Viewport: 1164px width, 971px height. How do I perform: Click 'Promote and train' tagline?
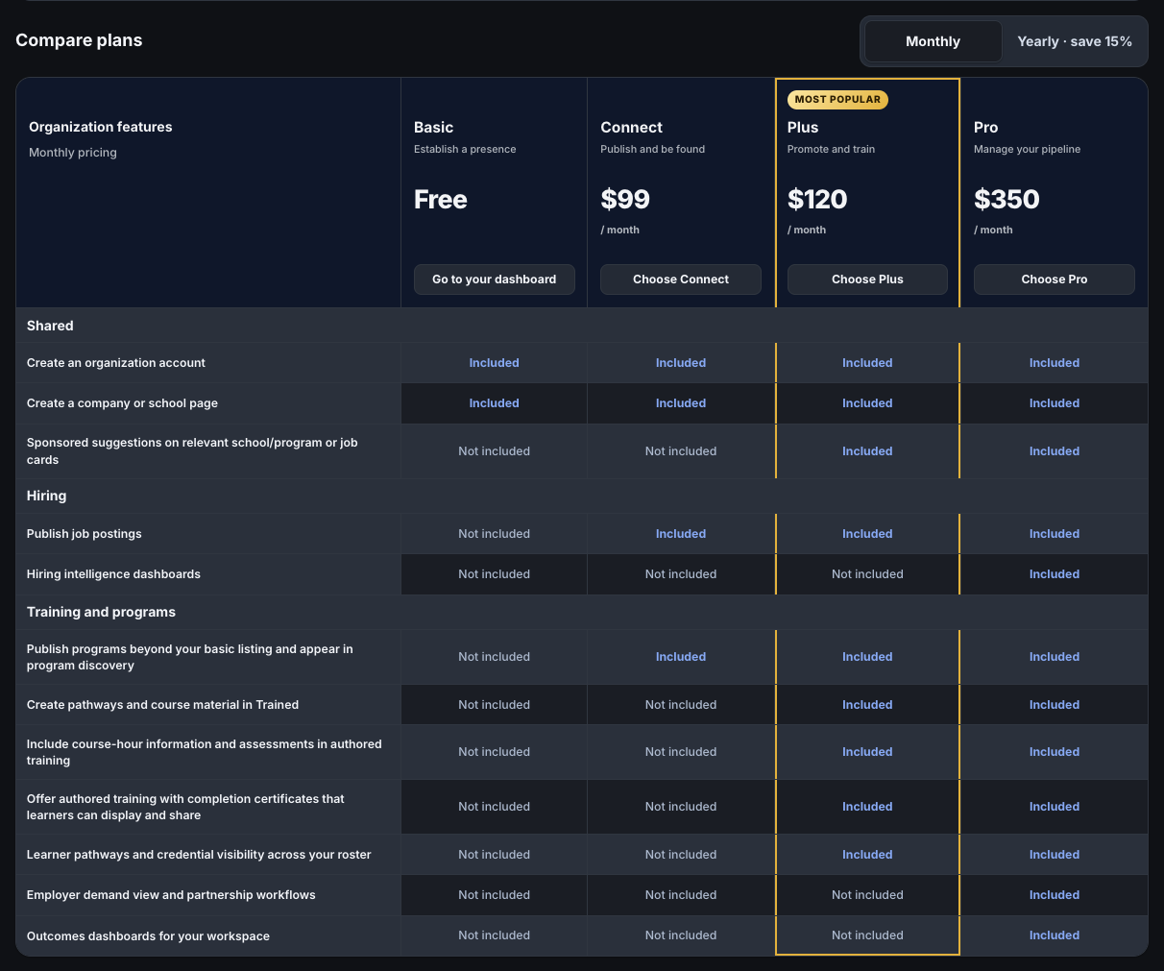(x=831, y=149)
